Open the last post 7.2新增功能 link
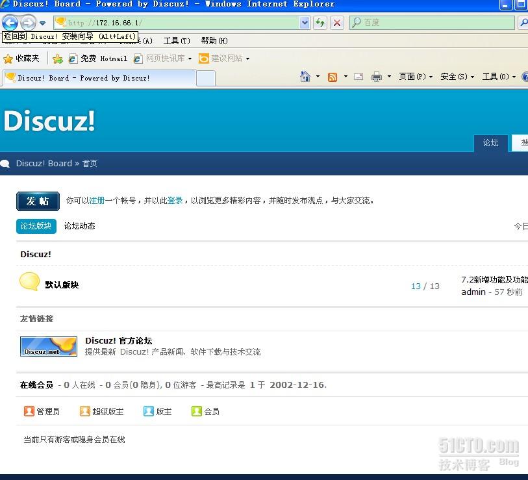 [x=494, y=280]
